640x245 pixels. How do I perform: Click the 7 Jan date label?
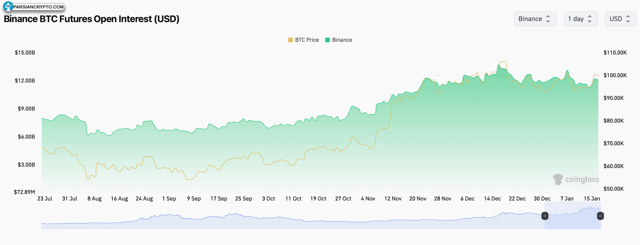point(567,199)
